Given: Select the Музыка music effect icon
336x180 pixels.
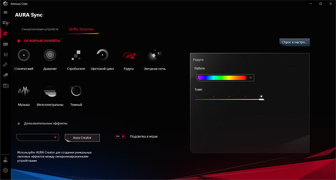Looking at the screenshot, I should click(x=24, y=91).
